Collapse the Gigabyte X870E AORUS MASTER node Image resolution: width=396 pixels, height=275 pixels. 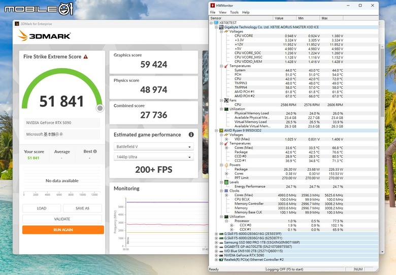(216, 27)
